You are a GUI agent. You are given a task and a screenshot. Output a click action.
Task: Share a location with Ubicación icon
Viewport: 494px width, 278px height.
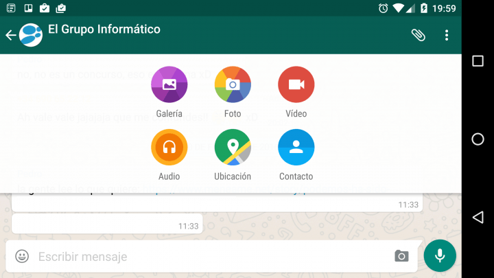[x=233, y=147]
